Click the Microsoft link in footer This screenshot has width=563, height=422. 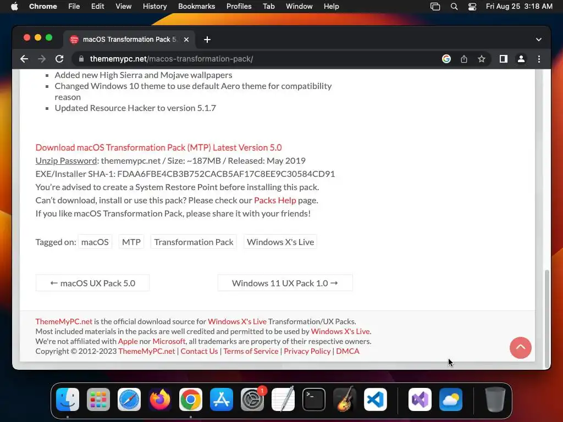(x=169, y=341)
